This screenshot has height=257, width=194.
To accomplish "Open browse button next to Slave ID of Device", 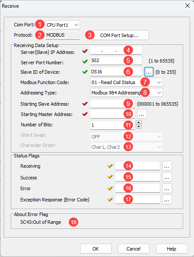I will (149, 72).
